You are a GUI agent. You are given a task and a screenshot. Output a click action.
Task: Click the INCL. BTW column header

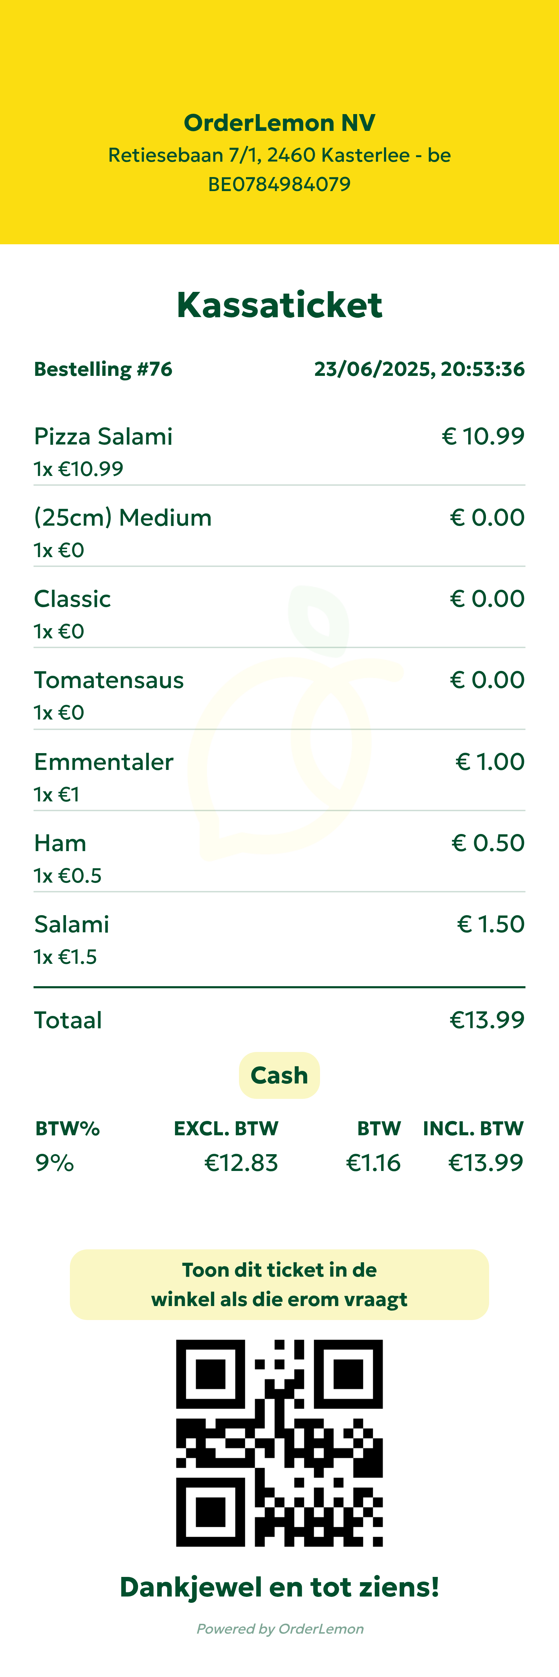point(473,1129)
